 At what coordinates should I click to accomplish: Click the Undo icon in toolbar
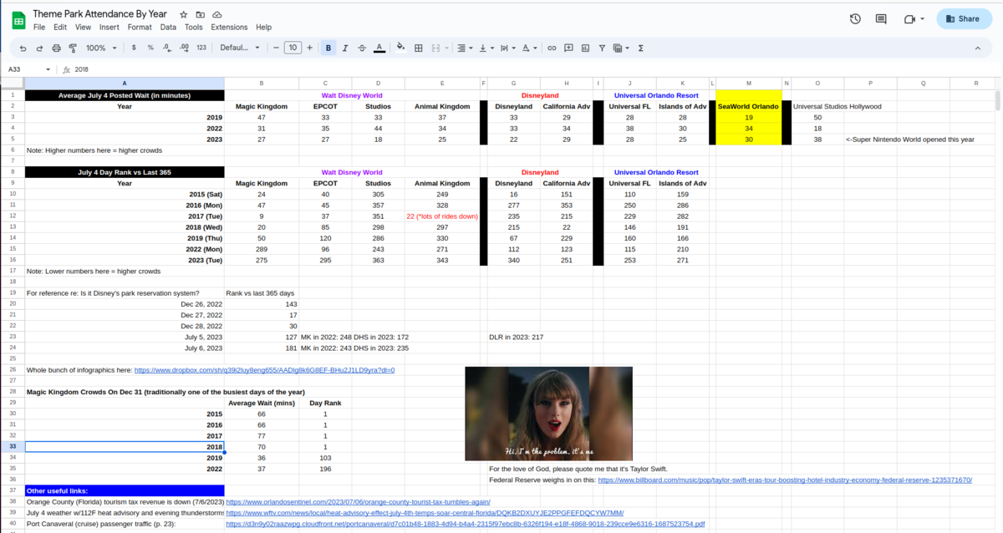(23, 48)
